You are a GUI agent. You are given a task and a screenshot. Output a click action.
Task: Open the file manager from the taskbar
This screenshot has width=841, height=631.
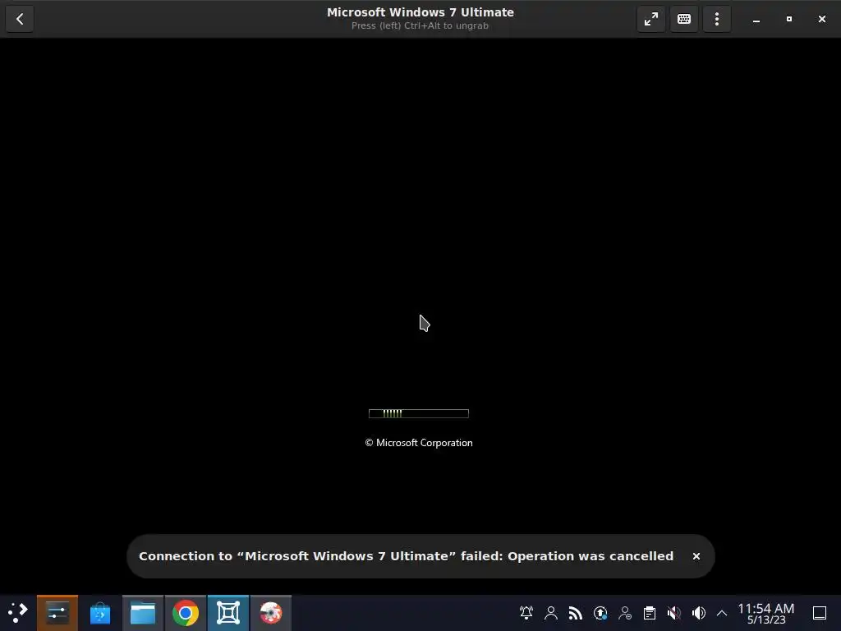pos(143,613)
